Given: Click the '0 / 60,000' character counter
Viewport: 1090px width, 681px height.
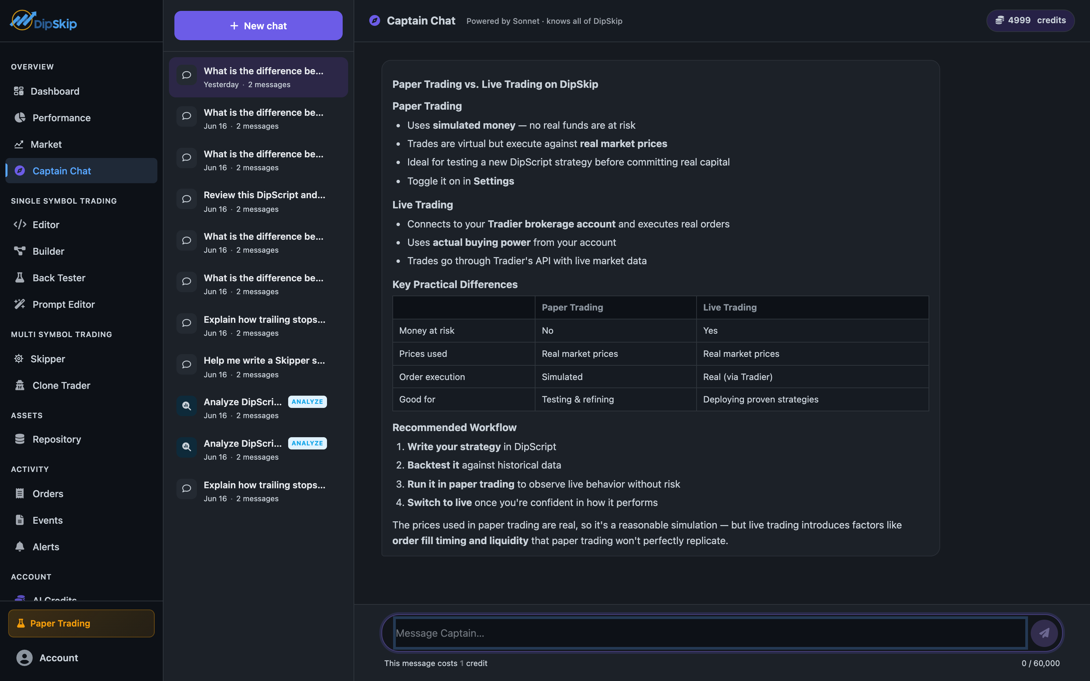Looking at the screenshot, I should click(x=1041, y=663).
